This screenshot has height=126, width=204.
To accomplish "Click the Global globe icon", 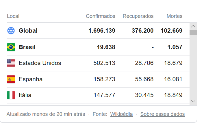I will (x=11, y=31).
